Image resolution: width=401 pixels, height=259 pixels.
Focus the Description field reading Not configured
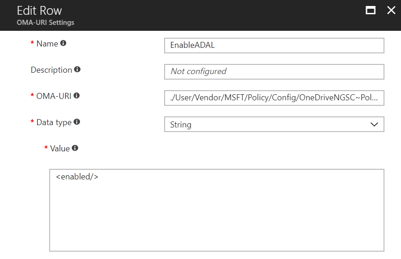pyautogui.click(x=274, y=72)
